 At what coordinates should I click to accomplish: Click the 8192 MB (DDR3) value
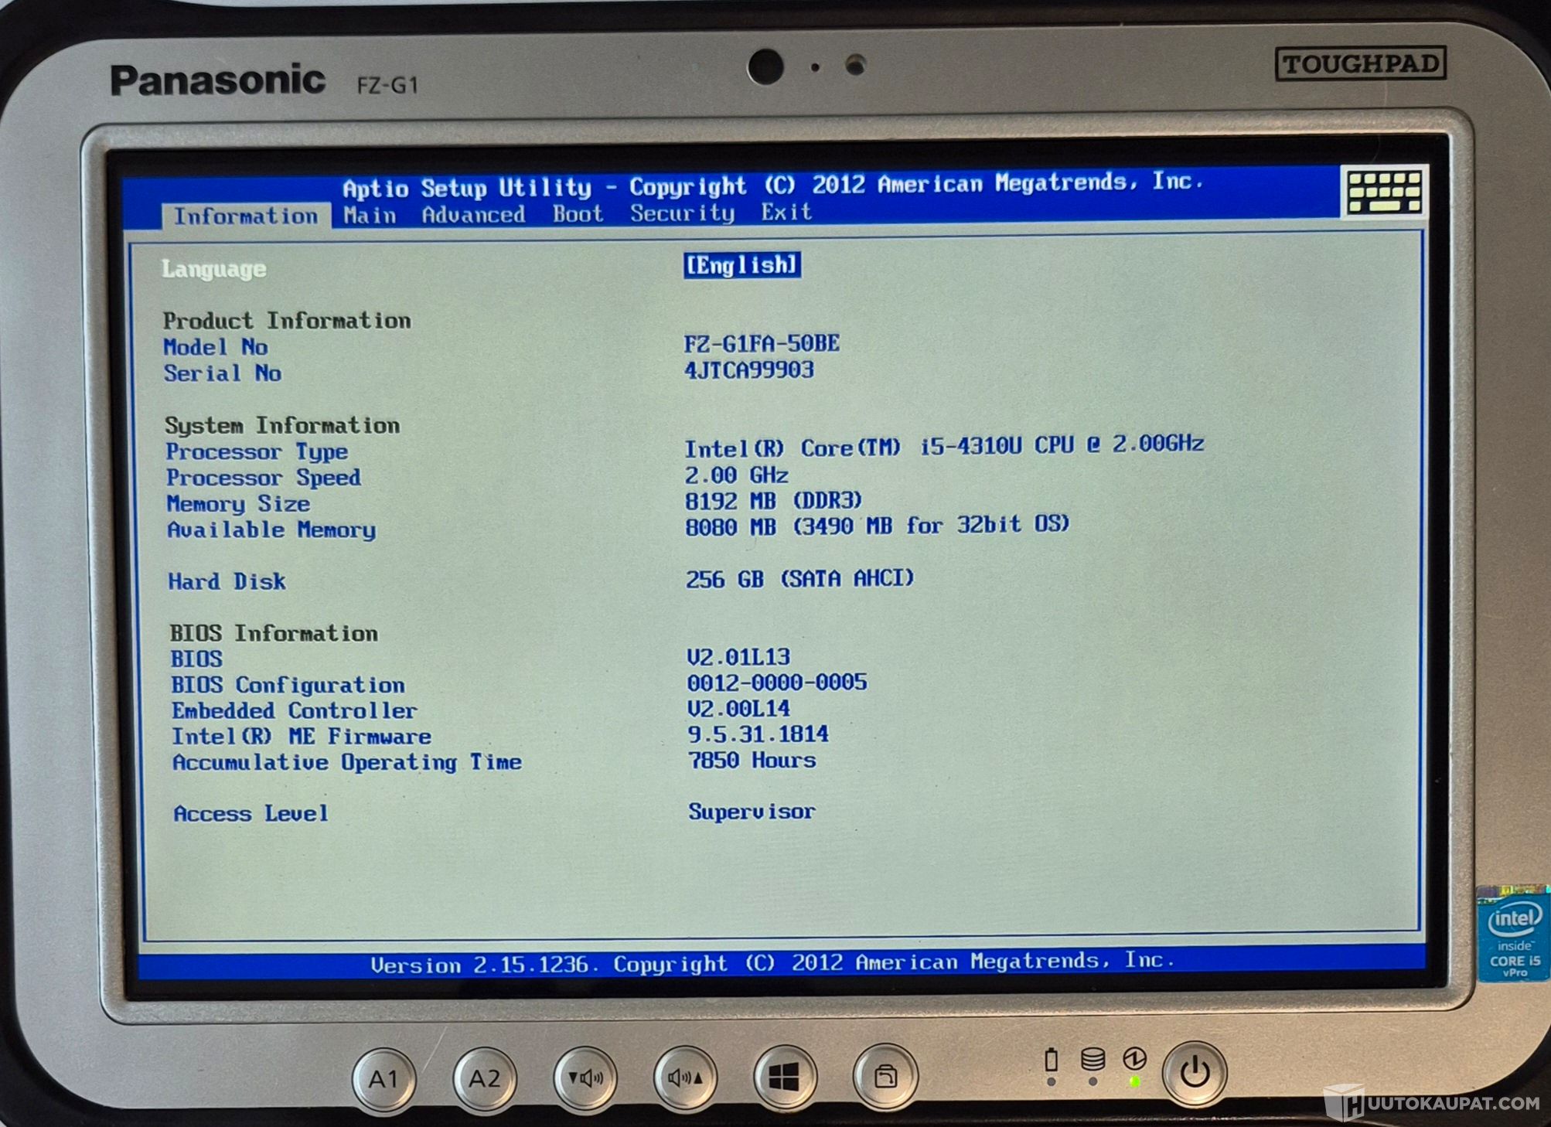pyautogui.click(x=773, y=501)
